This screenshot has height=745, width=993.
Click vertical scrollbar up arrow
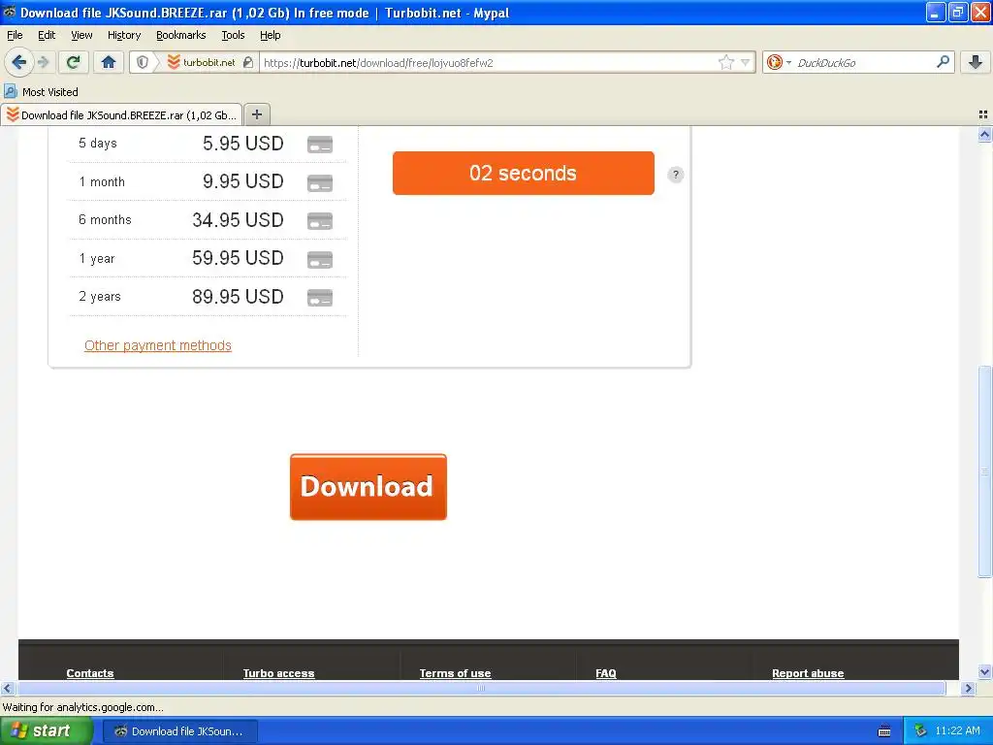coord(984,134)
